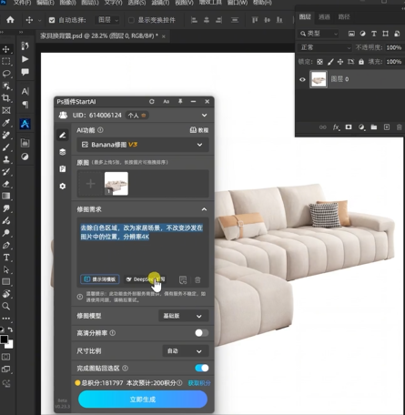Select the Zoom tool in toolbar

tap(5, 306)
